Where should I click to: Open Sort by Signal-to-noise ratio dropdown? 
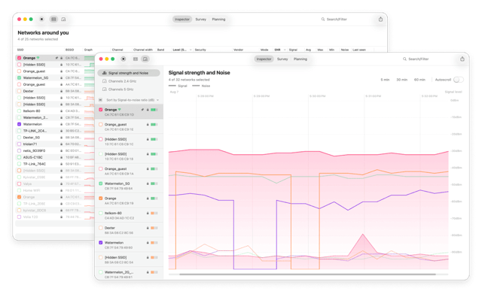(x=133, y=100)
